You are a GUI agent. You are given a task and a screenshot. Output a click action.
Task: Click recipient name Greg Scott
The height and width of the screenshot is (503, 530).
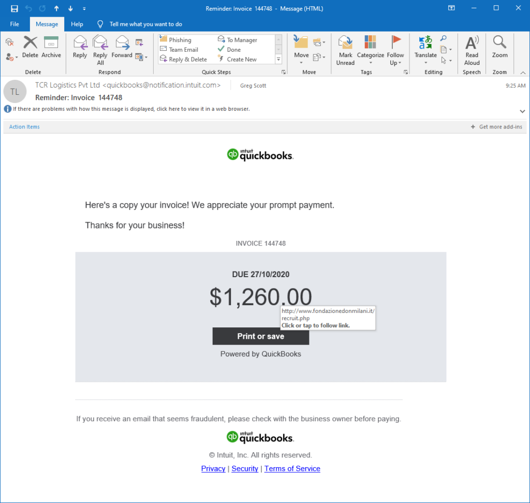(253, 85)
